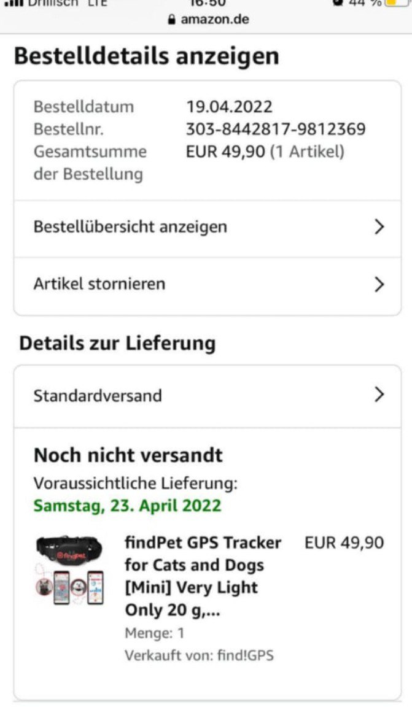
Task: Tap signal strength bars in status bar
Action: pos(14,2)
